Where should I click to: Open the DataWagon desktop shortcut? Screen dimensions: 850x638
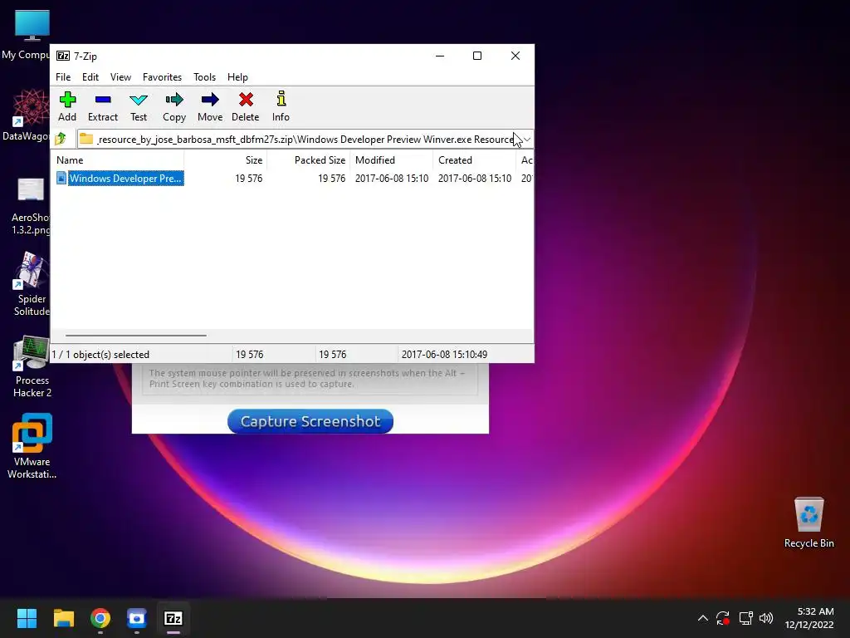(x=32, y=115)
